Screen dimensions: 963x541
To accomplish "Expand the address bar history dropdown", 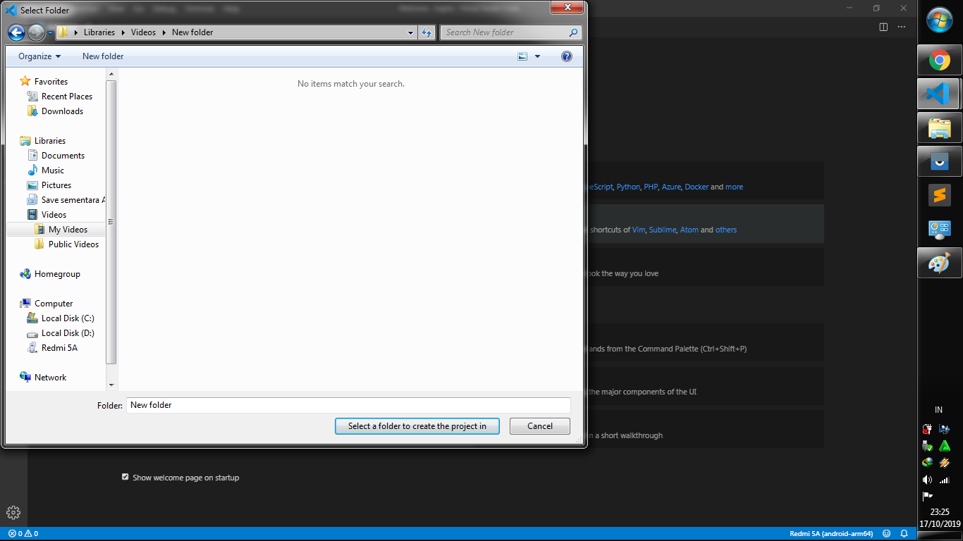I will point(410,32).
